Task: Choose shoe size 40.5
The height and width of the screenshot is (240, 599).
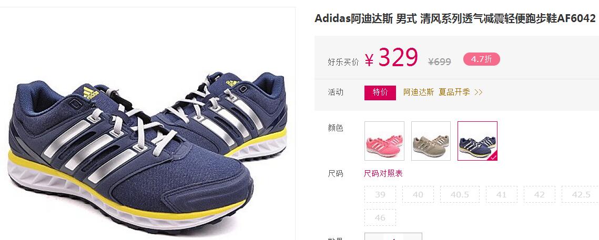Action: pyautogui.click(x=460, y=194)
